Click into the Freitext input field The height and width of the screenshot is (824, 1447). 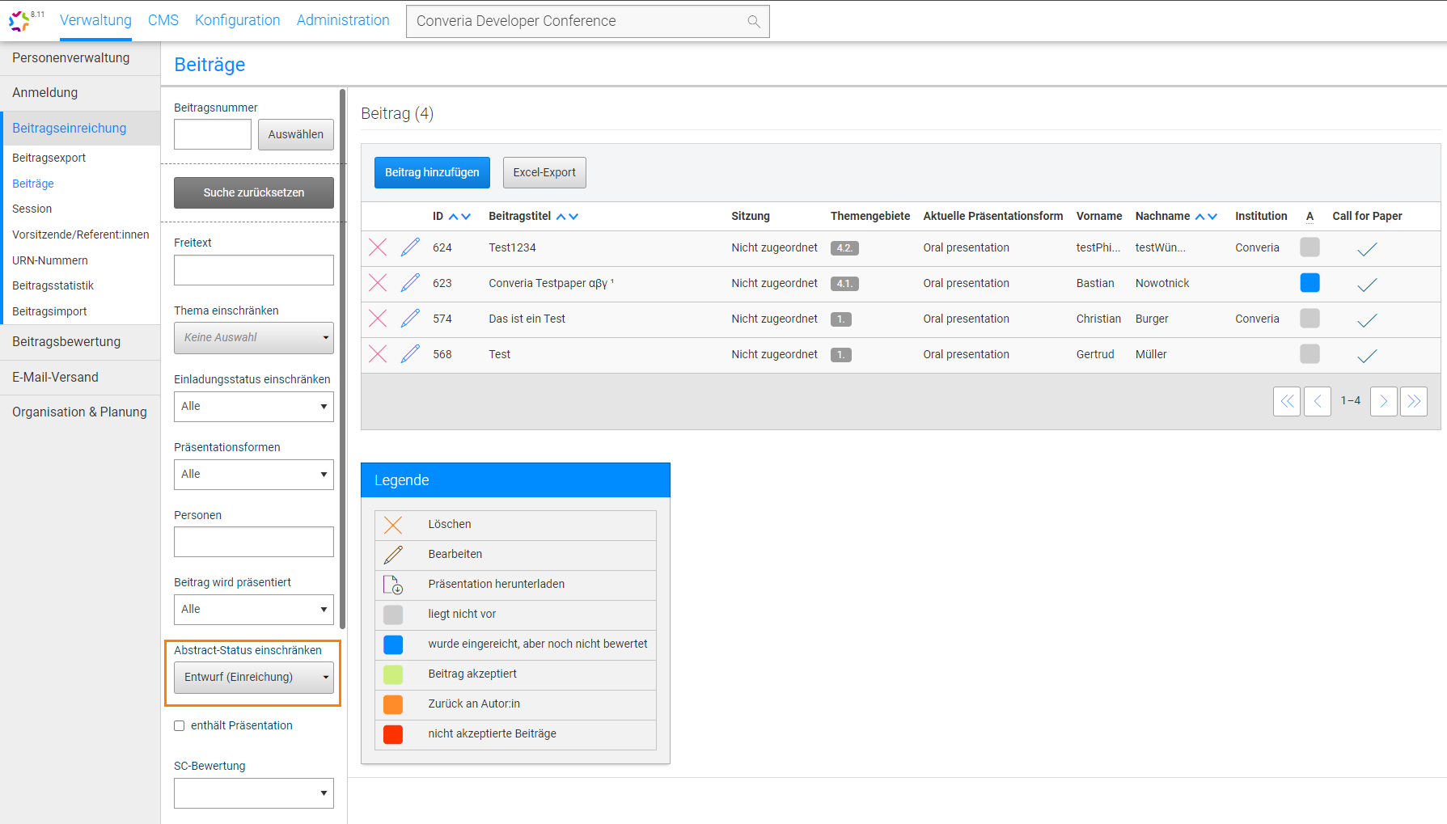pyautogui.click(x=253, y=270)
